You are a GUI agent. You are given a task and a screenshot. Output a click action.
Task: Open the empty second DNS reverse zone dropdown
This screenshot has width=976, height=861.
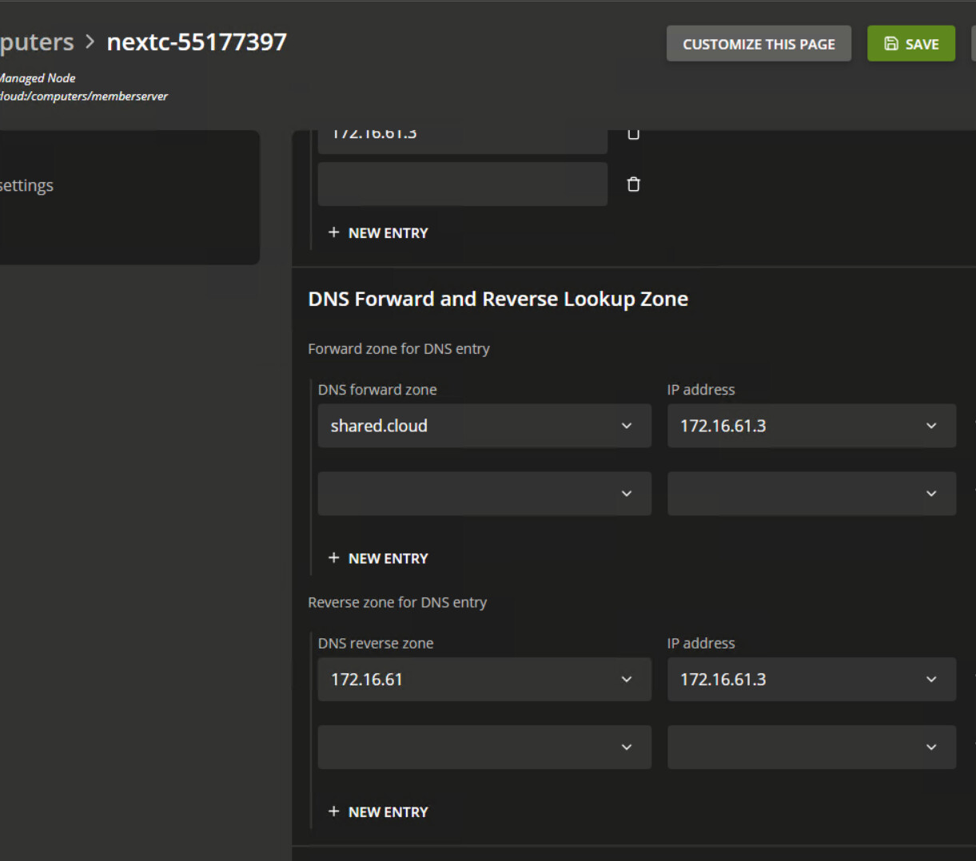pyautogui.click(x=484, y=747)
